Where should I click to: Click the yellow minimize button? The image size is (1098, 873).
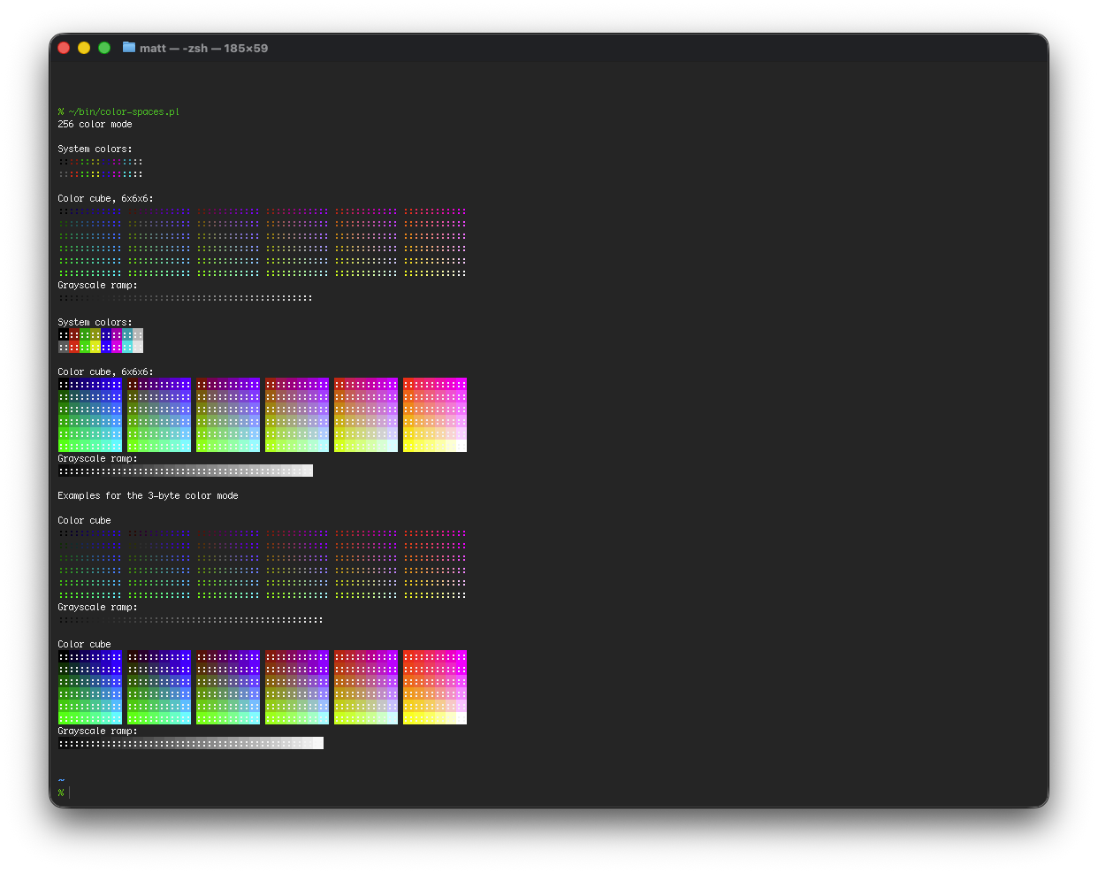pyautogui.click(x=84, y=48)
